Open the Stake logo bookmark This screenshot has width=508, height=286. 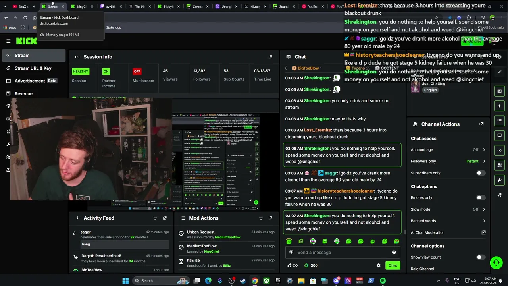[x=114, y=27]
